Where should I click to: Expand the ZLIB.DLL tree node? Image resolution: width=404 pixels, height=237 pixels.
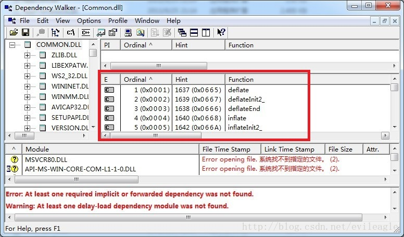click(x=28, y=55)
